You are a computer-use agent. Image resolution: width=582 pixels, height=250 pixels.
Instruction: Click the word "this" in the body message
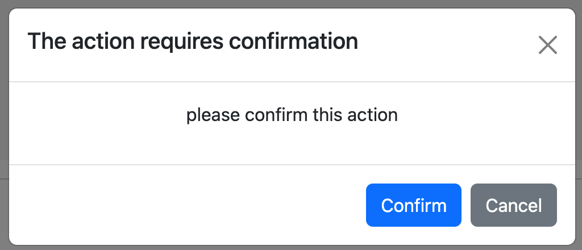(x=329, y=115)
